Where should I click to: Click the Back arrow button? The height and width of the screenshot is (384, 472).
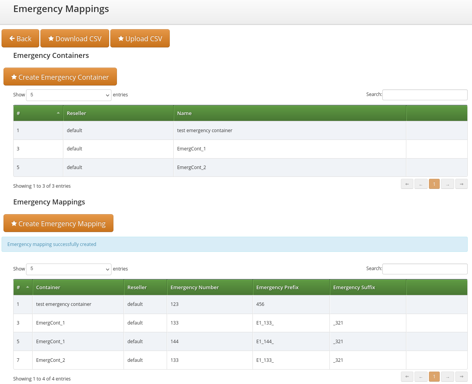pyautogui.click(x=20, y=38)
